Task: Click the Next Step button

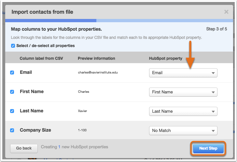Action: click(208, 148)
